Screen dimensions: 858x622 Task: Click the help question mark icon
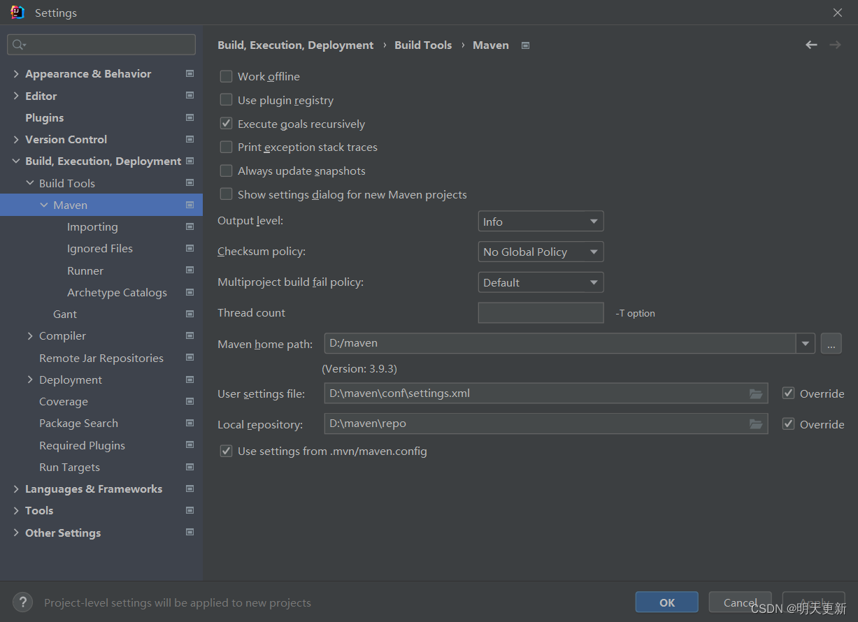click(x=22, y=602)
